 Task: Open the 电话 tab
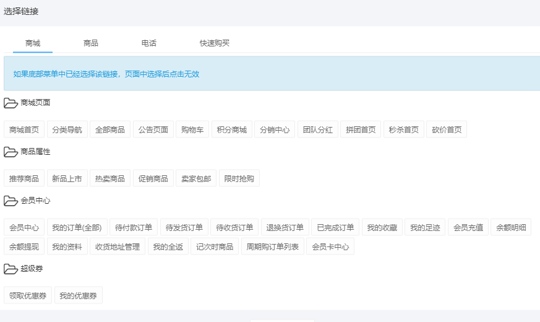tap(149, 43)
